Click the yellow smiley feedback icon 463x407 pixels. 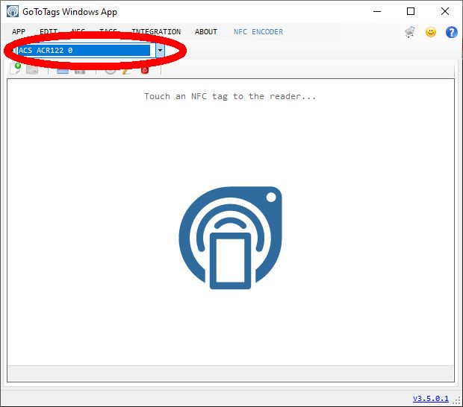coord(431,32)
